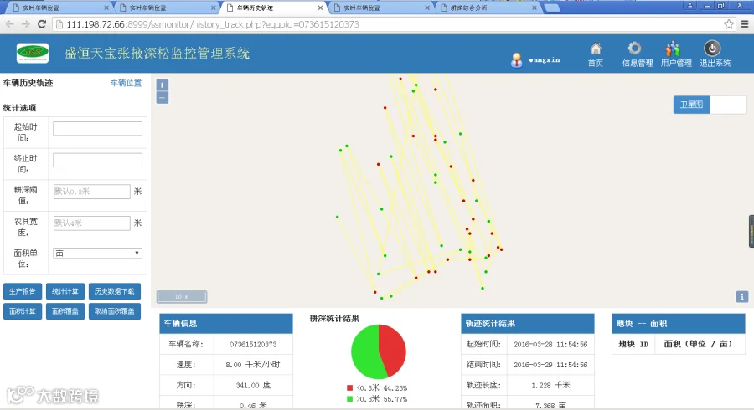Click the 车辆位置 link

point(126,83)
